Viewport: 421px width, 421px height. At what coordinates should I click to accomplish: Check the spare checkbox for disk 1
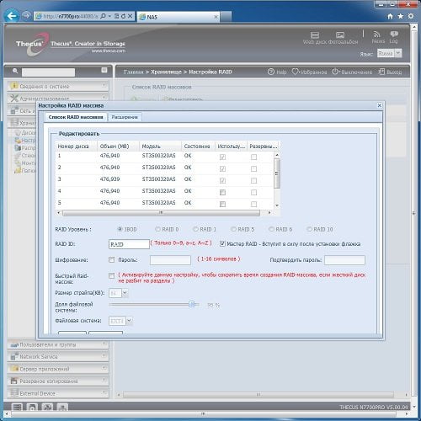(253, 157)
